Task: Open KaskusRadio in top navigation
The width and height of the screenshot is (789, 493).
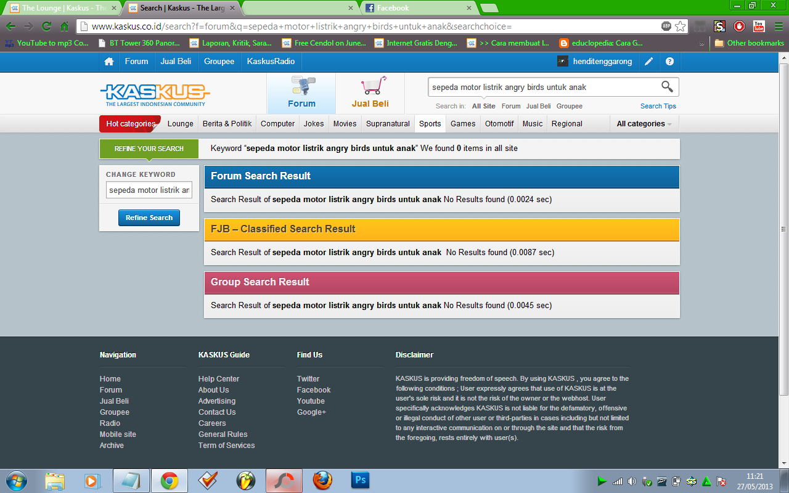Action: click(271, 62)
